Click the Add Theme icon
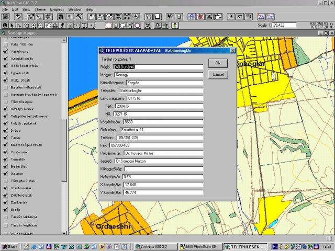 [18, 17]
